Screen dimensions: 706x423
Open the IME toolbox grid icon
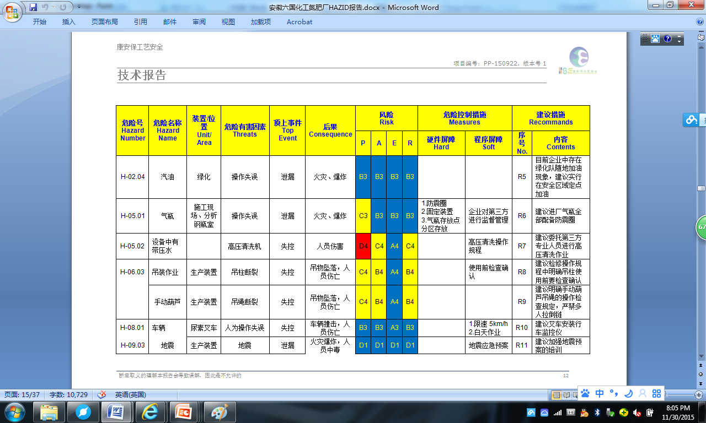pos(656,393)
